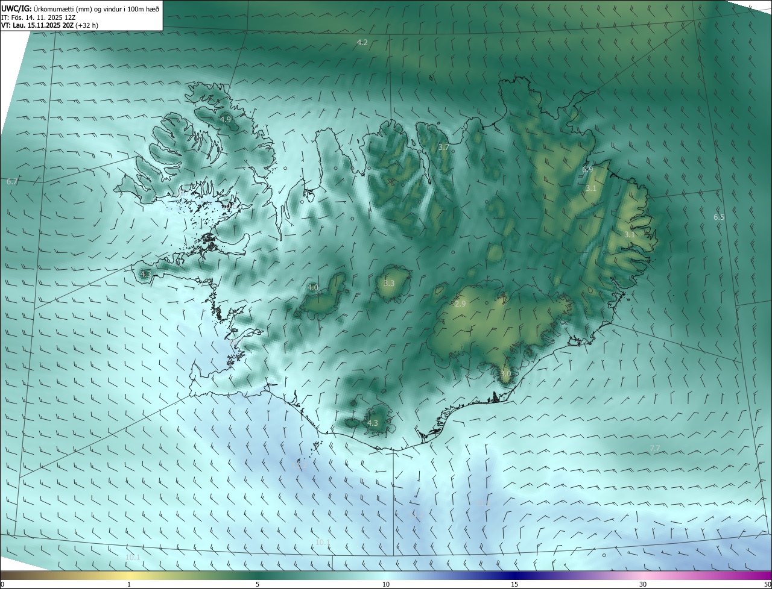This screenshot has height=589, width=772.
Task: Click the 2.9 value label on the map
Action: click(x=460, y=304)
